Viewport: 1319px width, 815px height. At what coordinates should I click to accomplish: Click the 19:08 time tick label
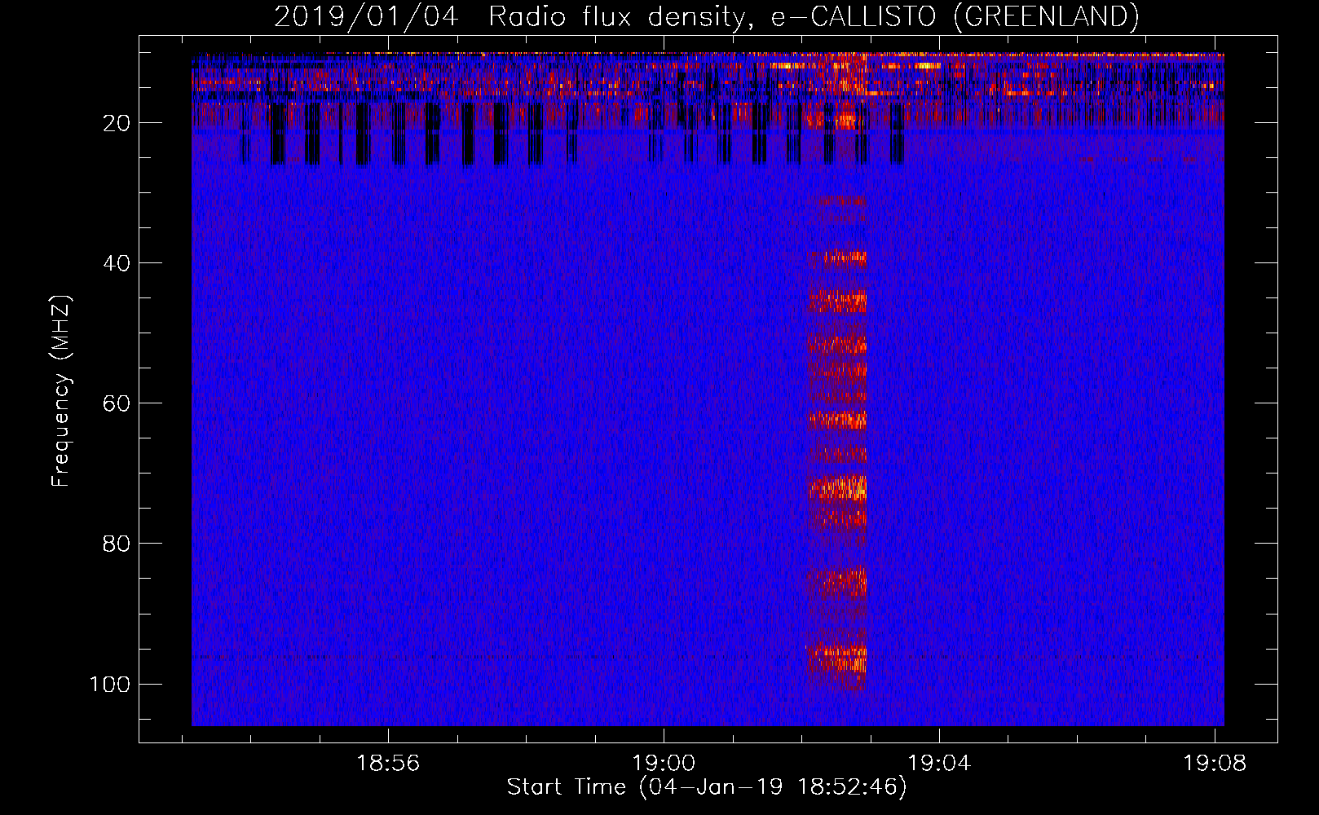point(1215,764)
